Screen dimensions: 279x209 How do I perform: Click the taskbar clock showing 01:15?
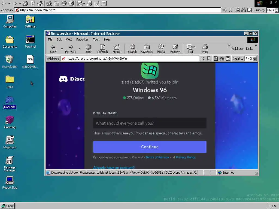(272, 206)
